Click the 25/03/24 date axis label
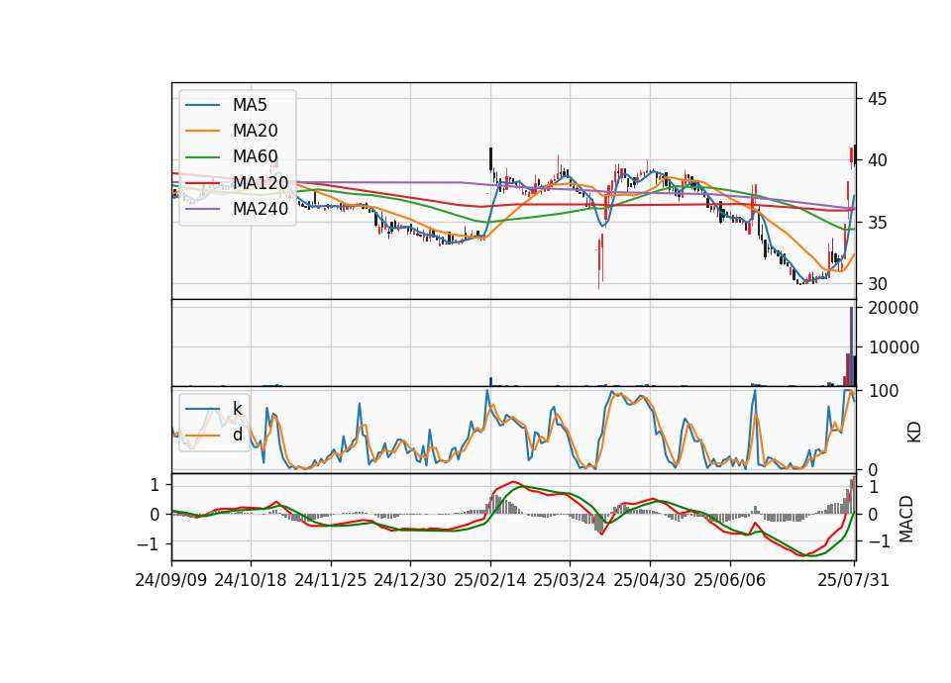Image resolution: width=951 pixels, height=683 pixels. point(570,580)
